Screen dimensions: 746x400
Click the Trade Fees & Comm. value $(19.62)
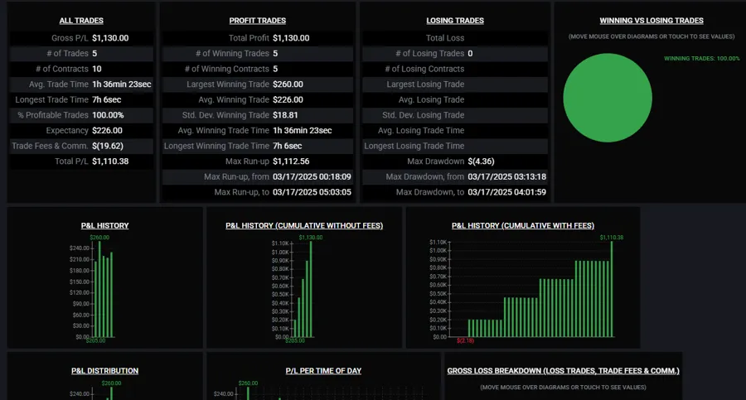point(108,146)
